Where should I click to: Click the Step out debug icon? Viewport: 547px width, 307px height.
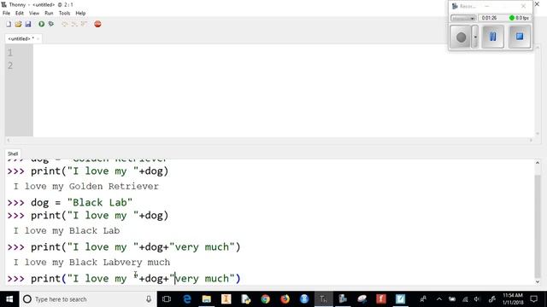(x=84, y=24)
